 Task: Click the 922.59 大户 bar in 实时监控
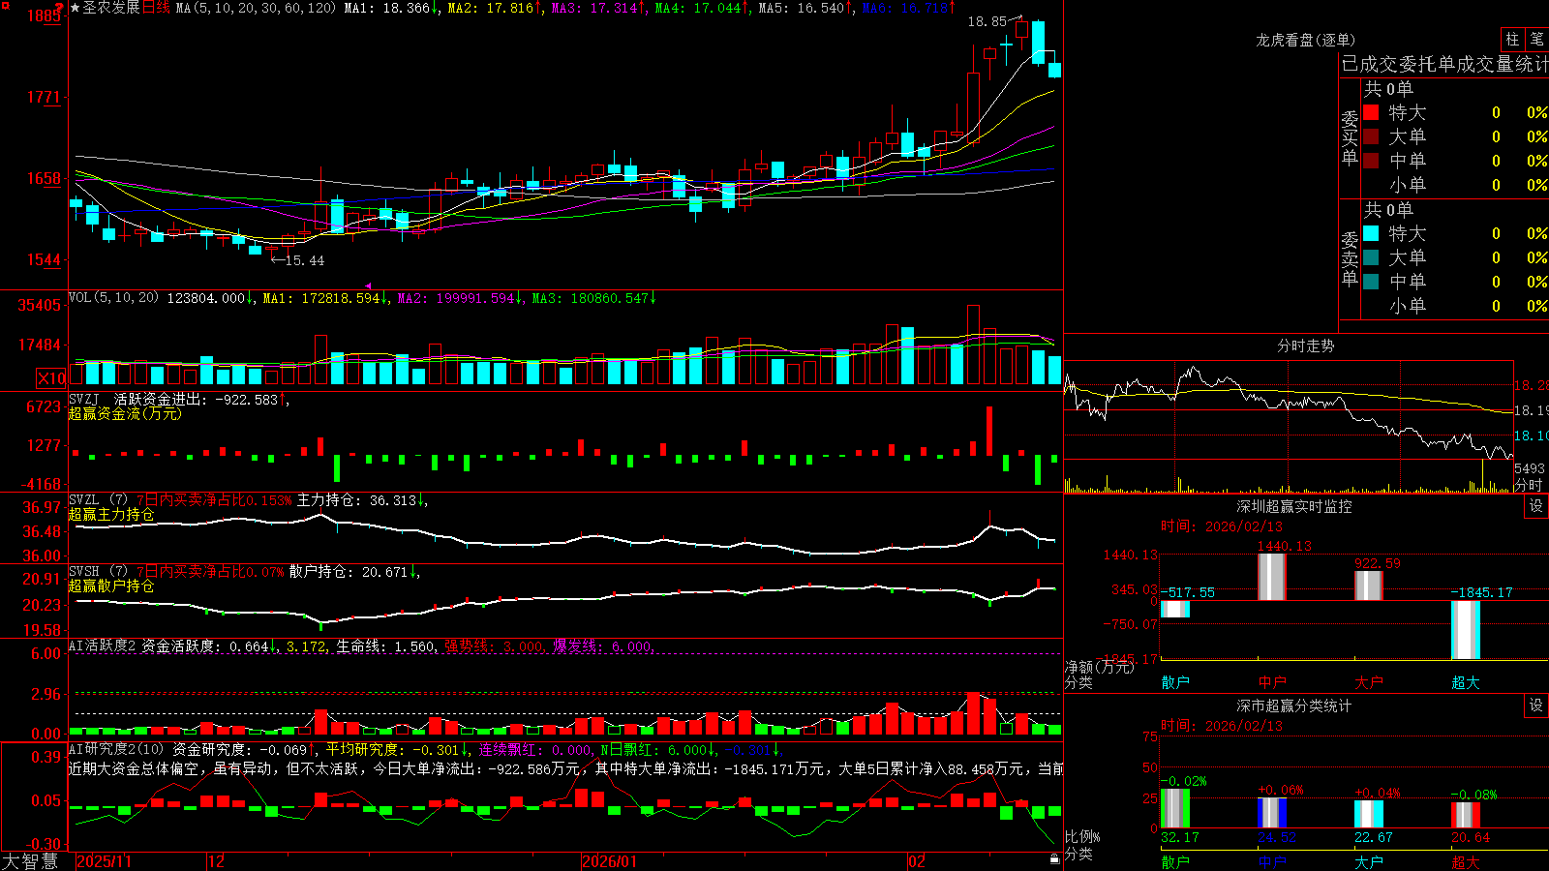[1368, 586]
